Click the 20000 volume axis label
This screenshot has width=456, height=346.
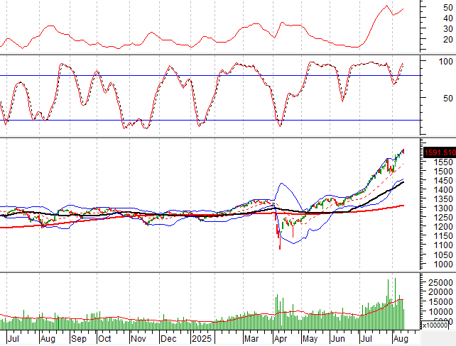point(440,292)
